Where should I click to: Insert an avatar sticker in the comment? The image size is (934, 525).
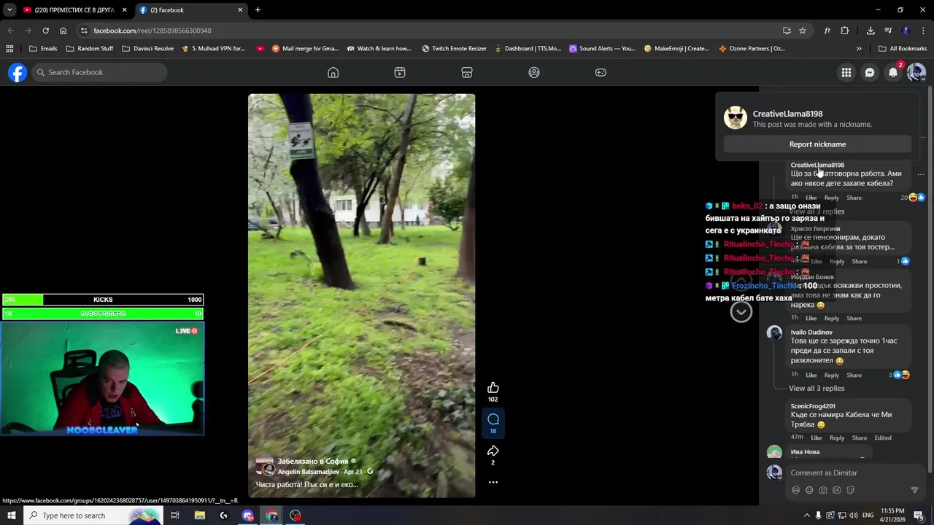(x=795, y=490)
